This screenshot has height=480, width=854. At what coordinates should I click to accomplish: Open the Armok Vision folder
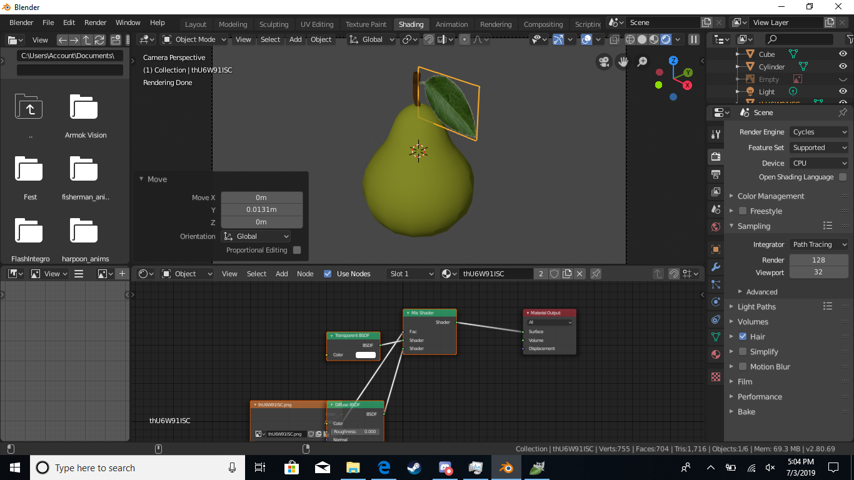tap(86, 116)
